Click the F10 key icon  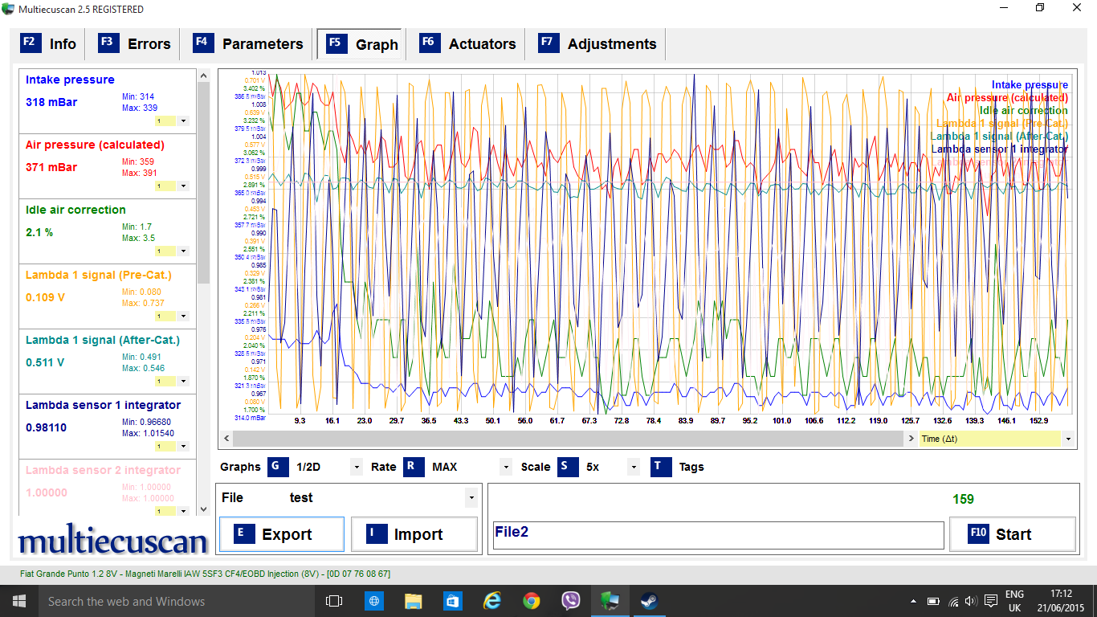[x=977, y=533]
